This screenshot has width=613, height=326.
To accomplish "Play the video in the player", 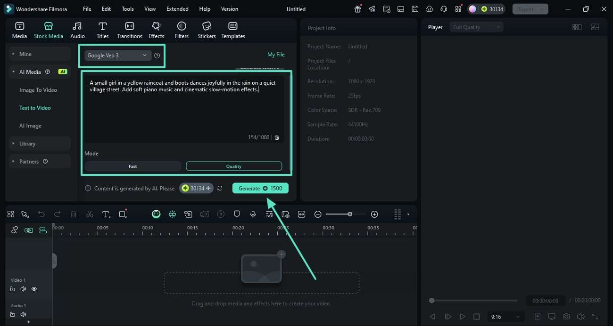I will pyautogui.click(x=463, y=317).
